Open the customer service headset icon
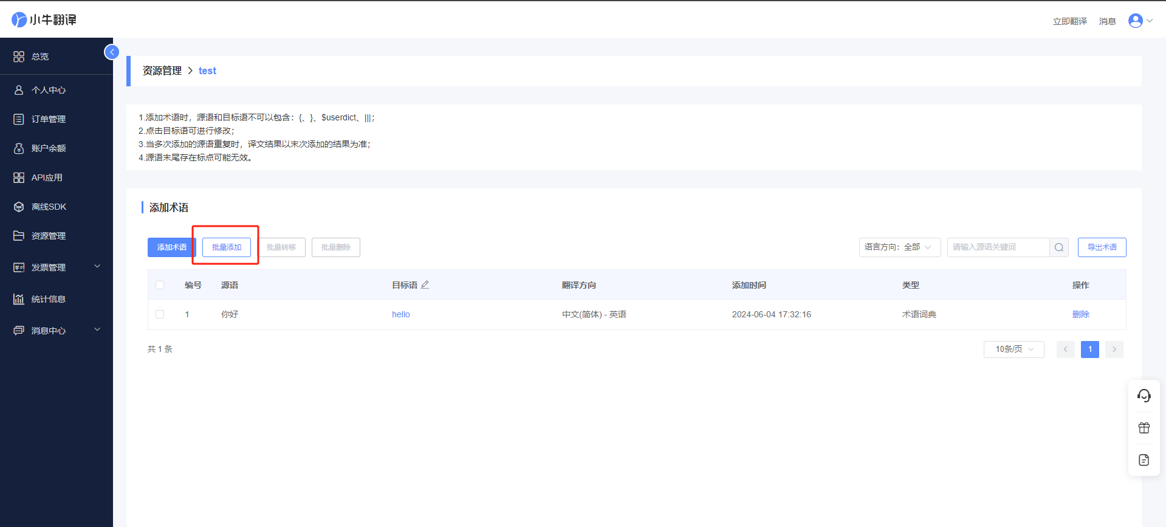The height and width of the screenshot is (527, 1166). pyautogui.click(x=1144, y=396)
